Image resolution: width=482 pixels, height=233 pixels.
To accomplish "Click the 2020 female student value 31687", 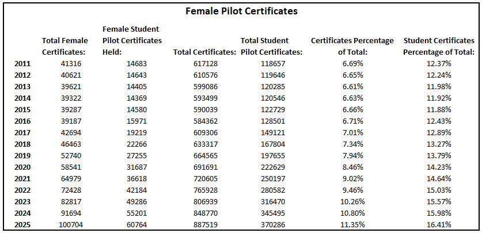I will [137, 167].
